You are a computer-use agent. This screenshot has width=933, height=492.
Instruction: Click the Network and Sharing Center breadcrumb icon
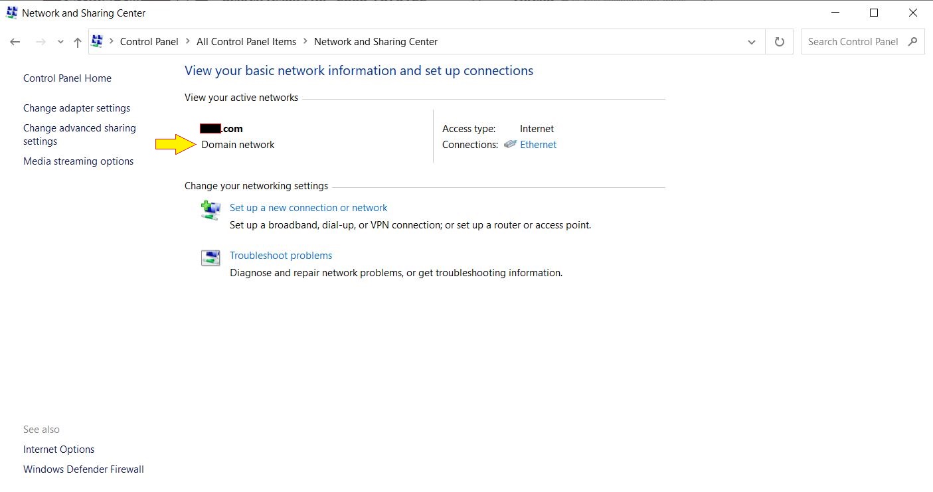[98, 41]
